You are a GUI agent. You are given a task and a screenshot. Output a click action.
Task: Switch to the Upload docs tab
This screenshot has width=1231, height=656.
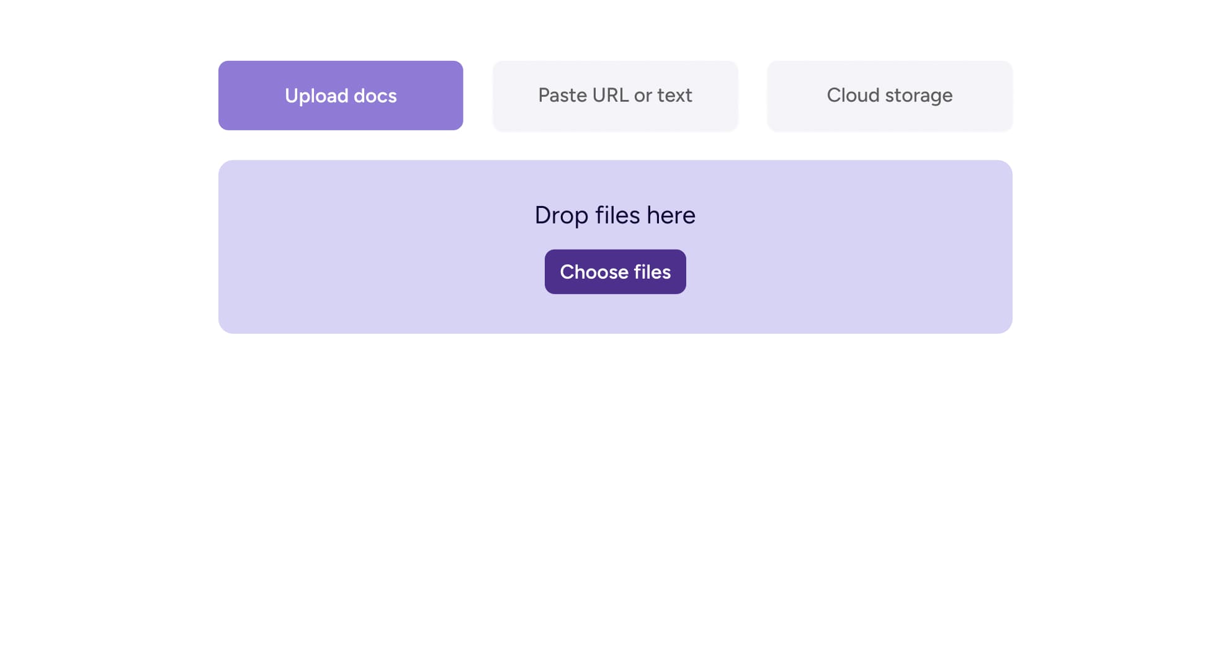click(x=341, y=96)
